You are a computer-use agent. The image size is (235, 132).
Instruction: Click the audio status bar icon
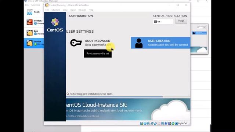[148, 123]
